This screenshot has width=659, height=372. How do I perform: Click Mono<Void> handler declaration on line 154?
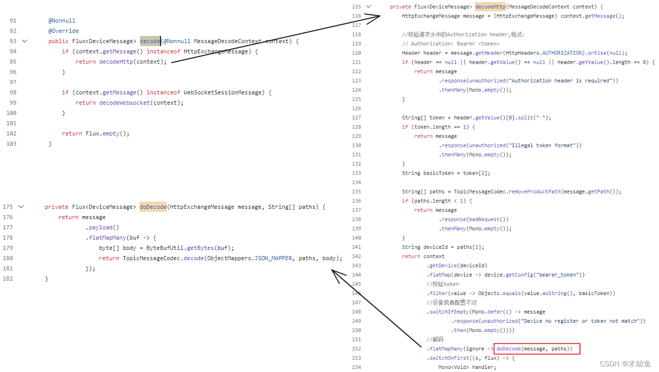pyautogui.click(x=467, y=367)
